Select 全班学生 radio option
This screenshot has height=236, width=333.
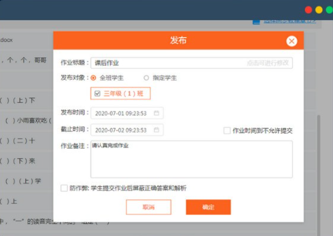(x=93, y=78)
